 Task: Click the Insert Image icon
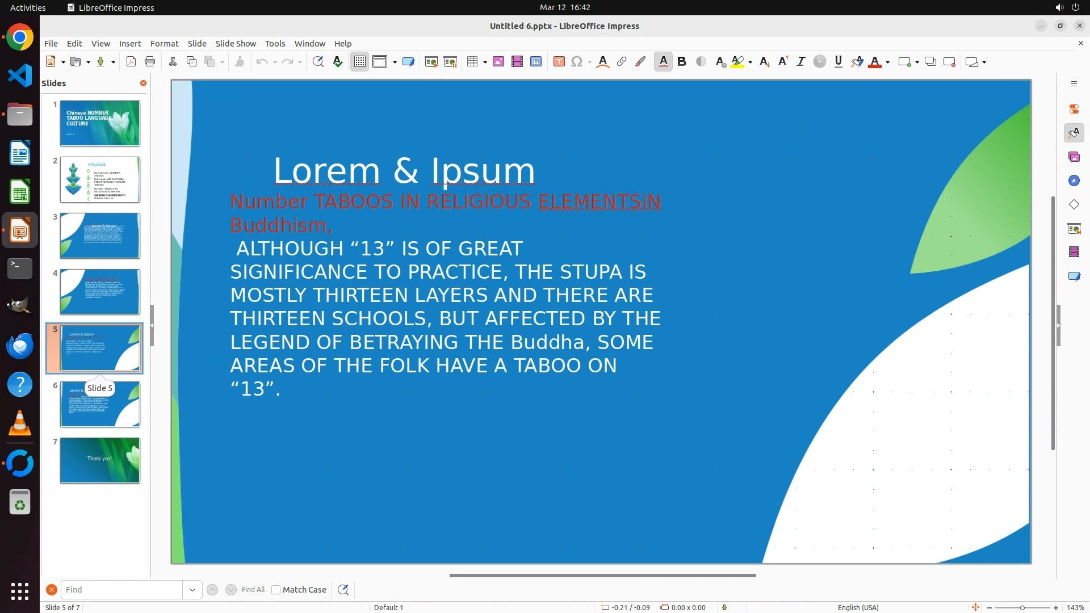tap(498, 62)
